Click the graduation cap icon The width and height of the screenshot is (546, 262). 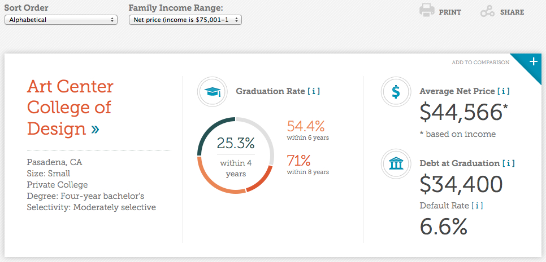(x=213, y=92)
